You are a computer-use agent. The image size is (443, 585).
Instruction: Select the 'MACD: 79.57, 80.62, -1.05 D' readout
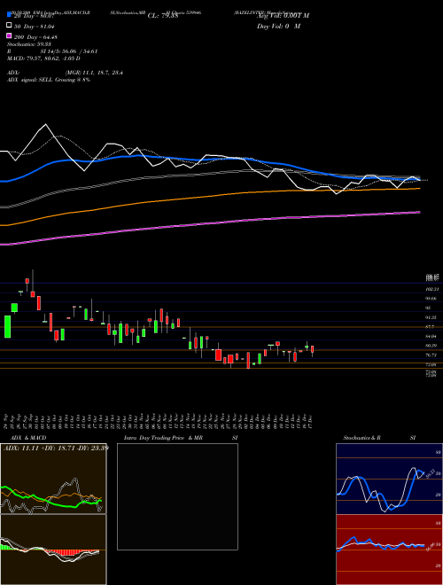click(43, 58)
